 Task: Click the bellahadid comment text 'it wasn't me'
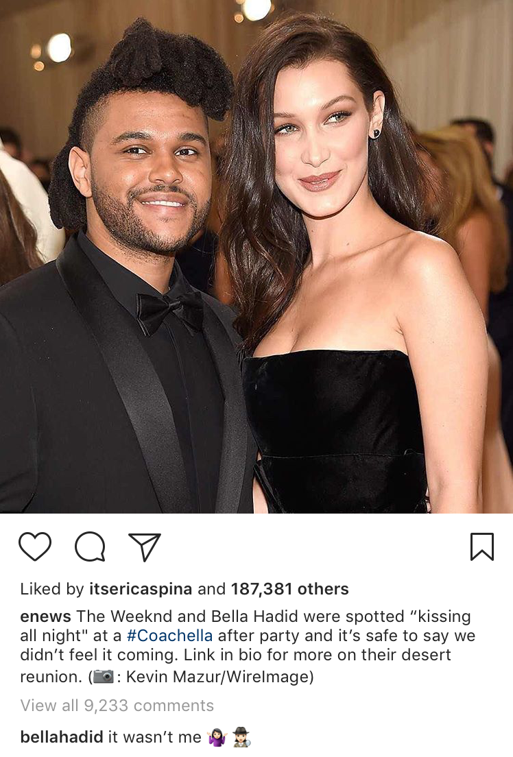[x=154, y=736]
